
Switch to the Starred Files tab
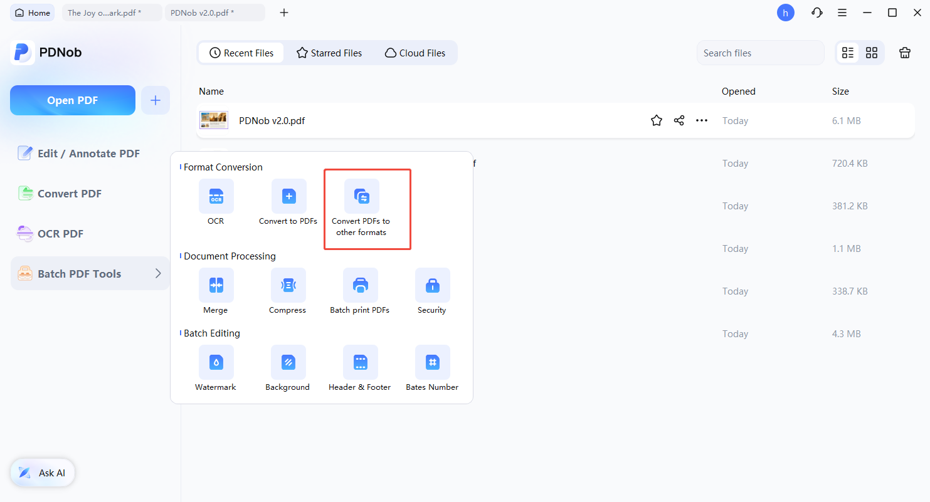[x=329, y=53]
